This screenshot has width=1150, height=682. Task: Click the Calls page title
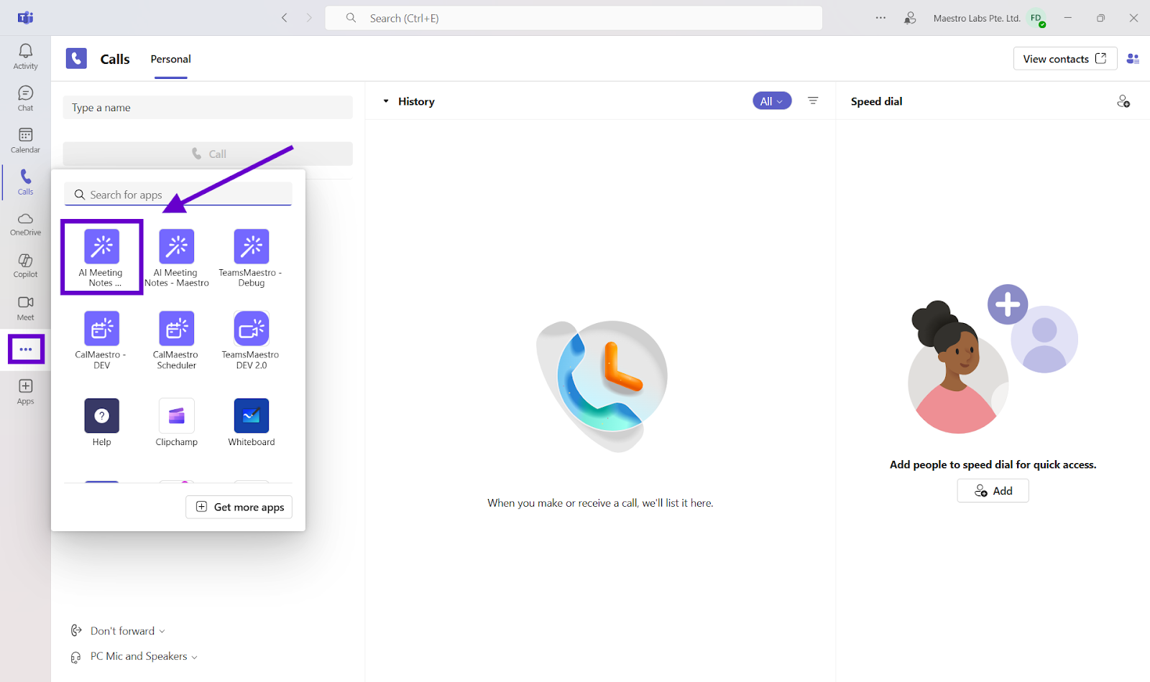pyautogui.click(x=115, y=59)
